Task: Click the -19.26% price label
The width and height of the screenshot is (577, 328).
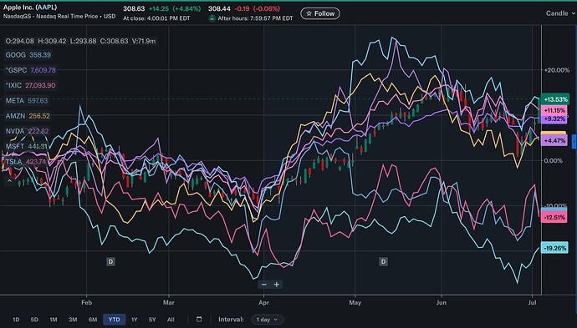Action: click(554, 249)
